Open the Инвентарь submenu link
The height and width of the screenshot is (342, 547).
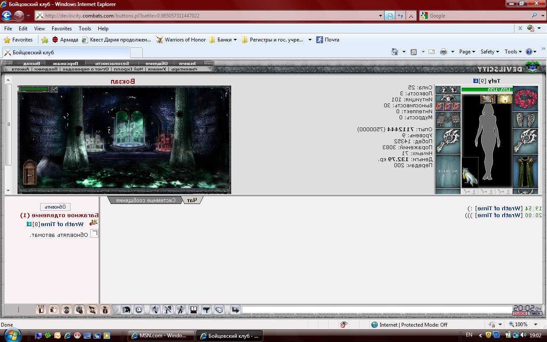[x=183, y=69]
